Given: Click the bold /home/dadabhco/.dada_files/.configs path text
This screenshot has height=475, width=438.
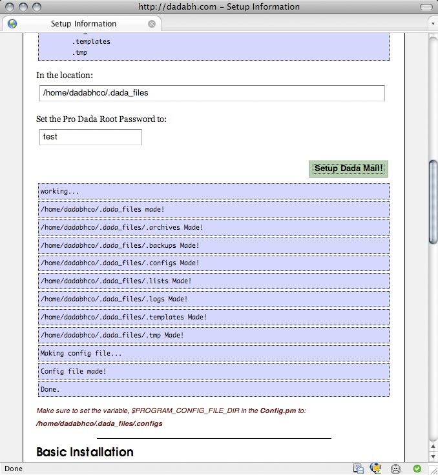Looking at the screenshot, I should pyautogui.click(x=99, y=423).
